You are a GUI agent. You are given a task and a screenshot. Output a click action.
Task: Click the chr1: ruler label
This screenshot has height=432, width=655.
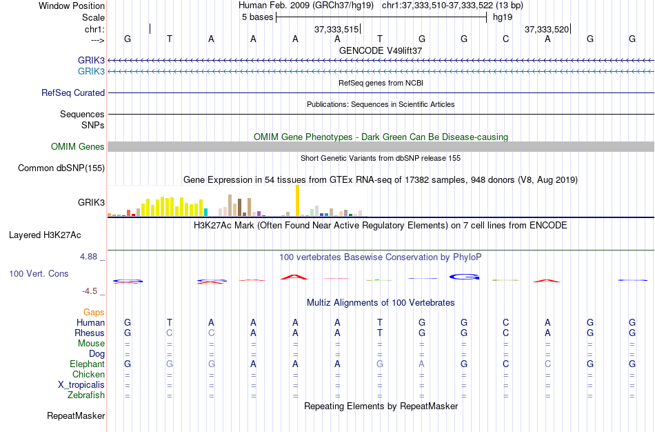[x=94, y=29]
